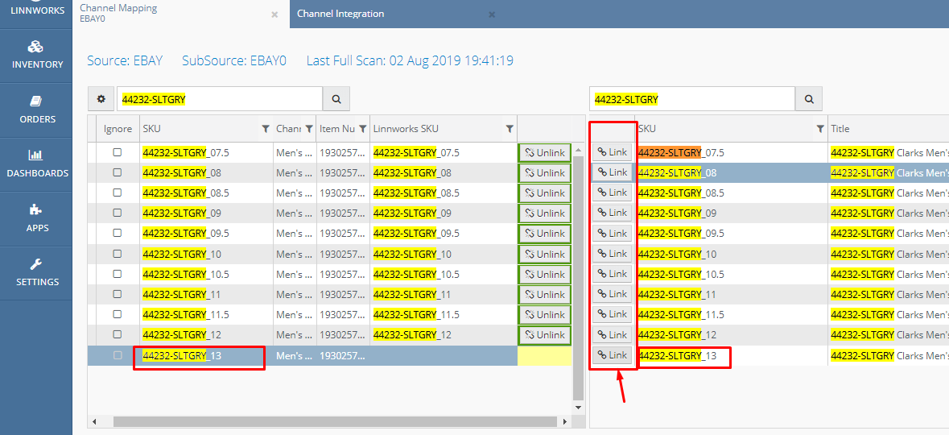Screen dimensions: 949x435
Task: Link the right-panel 44232-SLTGRY_11.5 item
Action: click(x=613, y=314)
